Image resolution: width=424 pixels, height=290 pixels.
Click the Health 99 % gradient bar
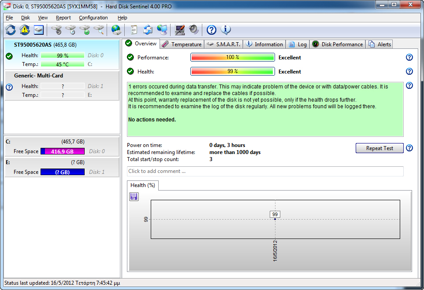(233, 71)
